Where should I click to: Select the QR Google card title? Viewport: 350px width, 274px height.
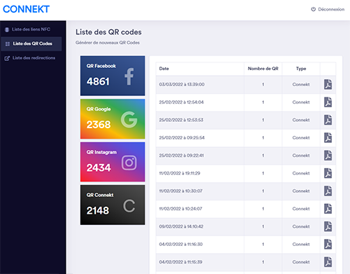click(99, 109)
